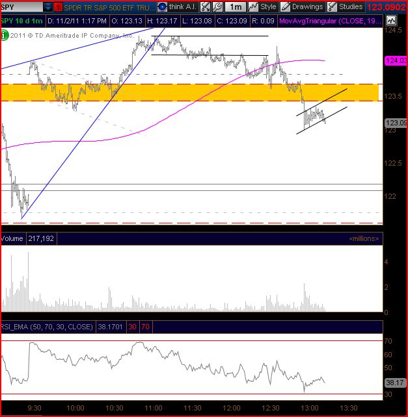Open chart settings wrench icon

coord(217,7)
